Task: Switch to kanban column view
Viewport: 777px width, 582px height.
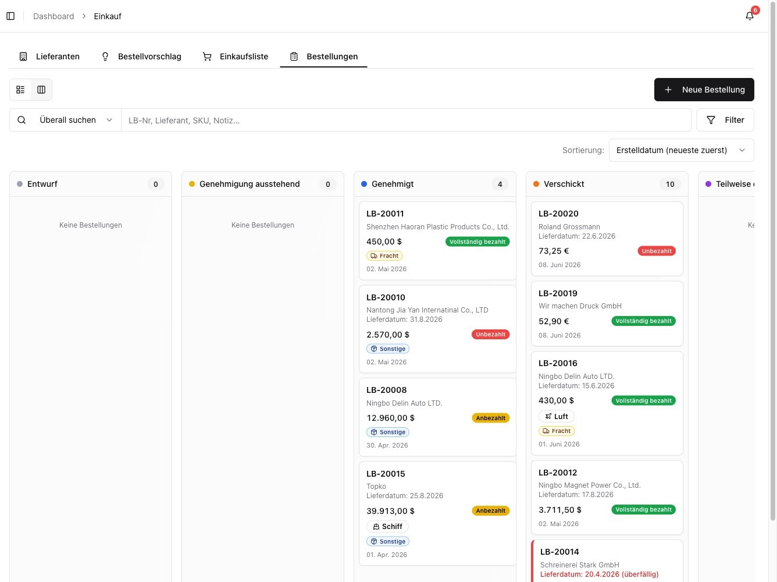Action: click(x=41, y=90)
